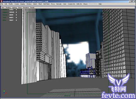This screenshot has height=99, width=136.
Task: Open the viewport Panels menu
Action: click(32, 8)
